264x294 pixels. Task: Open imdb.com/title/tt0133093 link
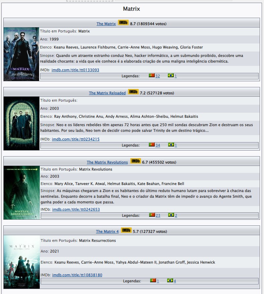[x=75, y=70]
